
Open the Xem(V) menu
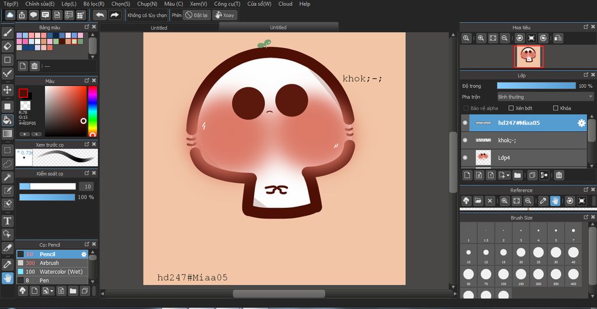pyautogui.click(x=198, y=4)
